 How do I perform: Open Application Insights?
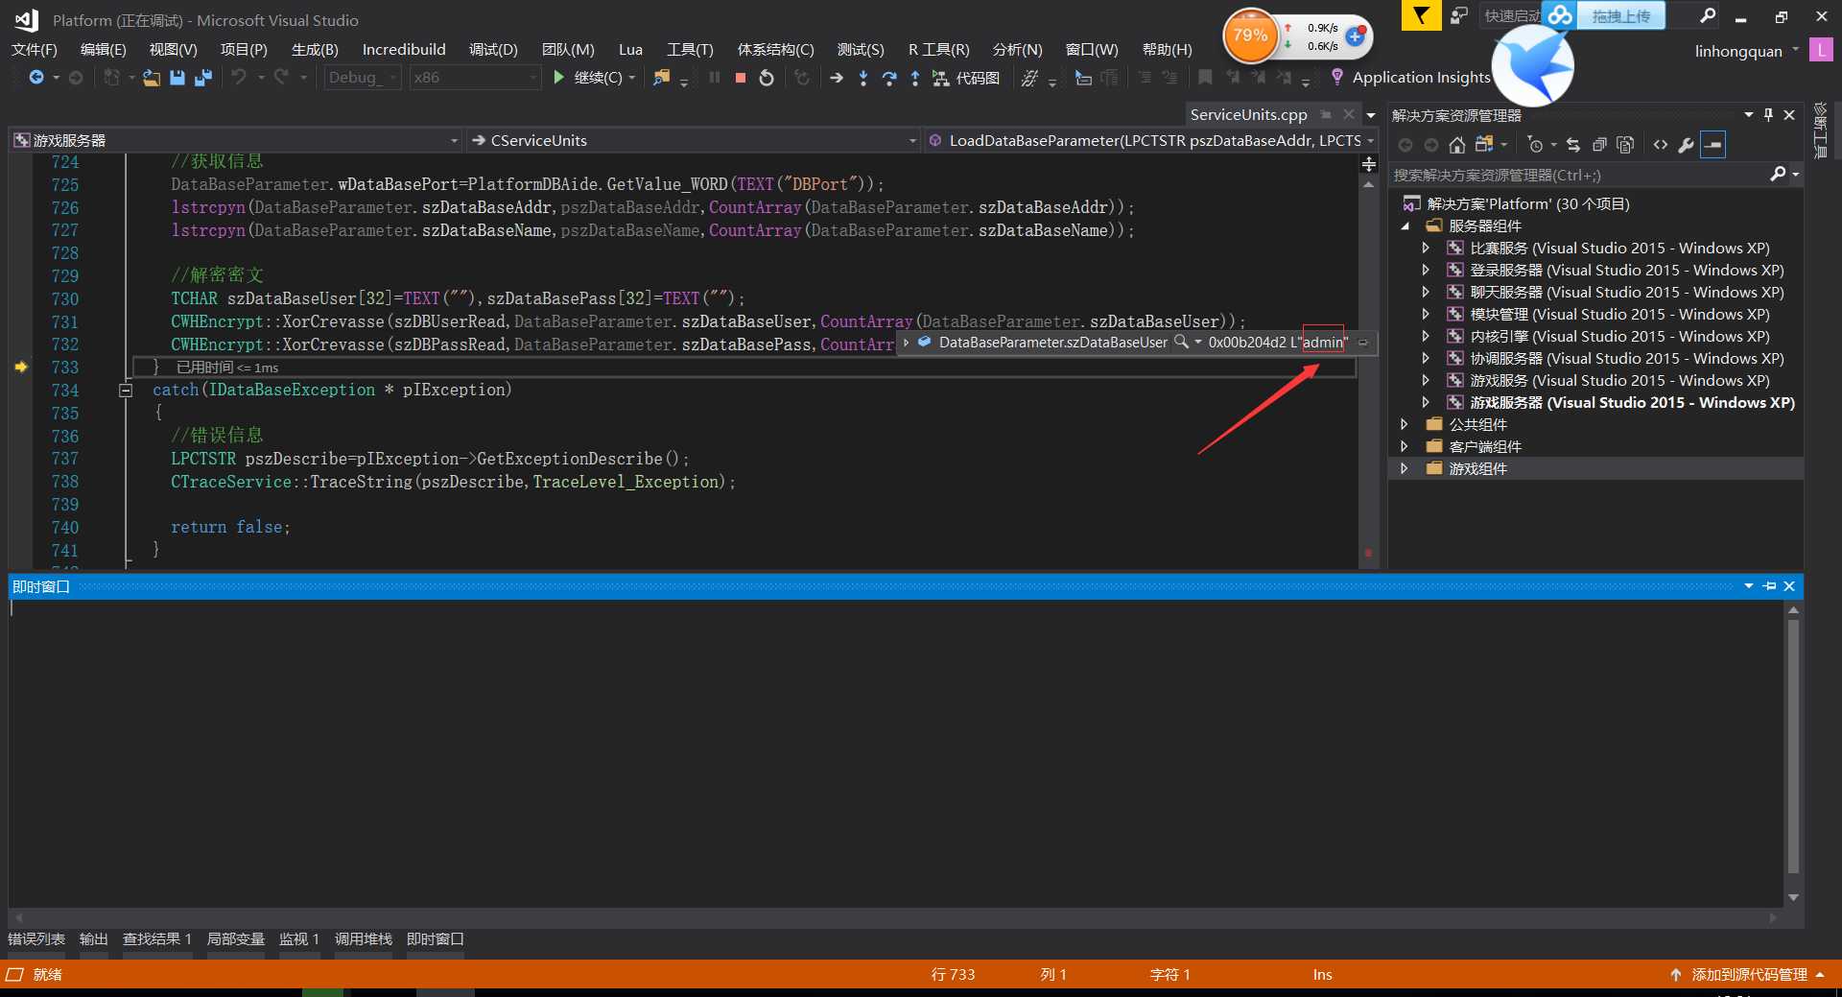(1409, 78)
